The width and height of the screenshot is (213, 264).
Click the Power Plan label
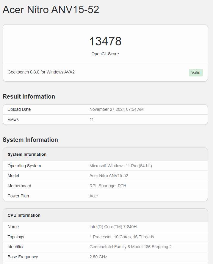18,196
